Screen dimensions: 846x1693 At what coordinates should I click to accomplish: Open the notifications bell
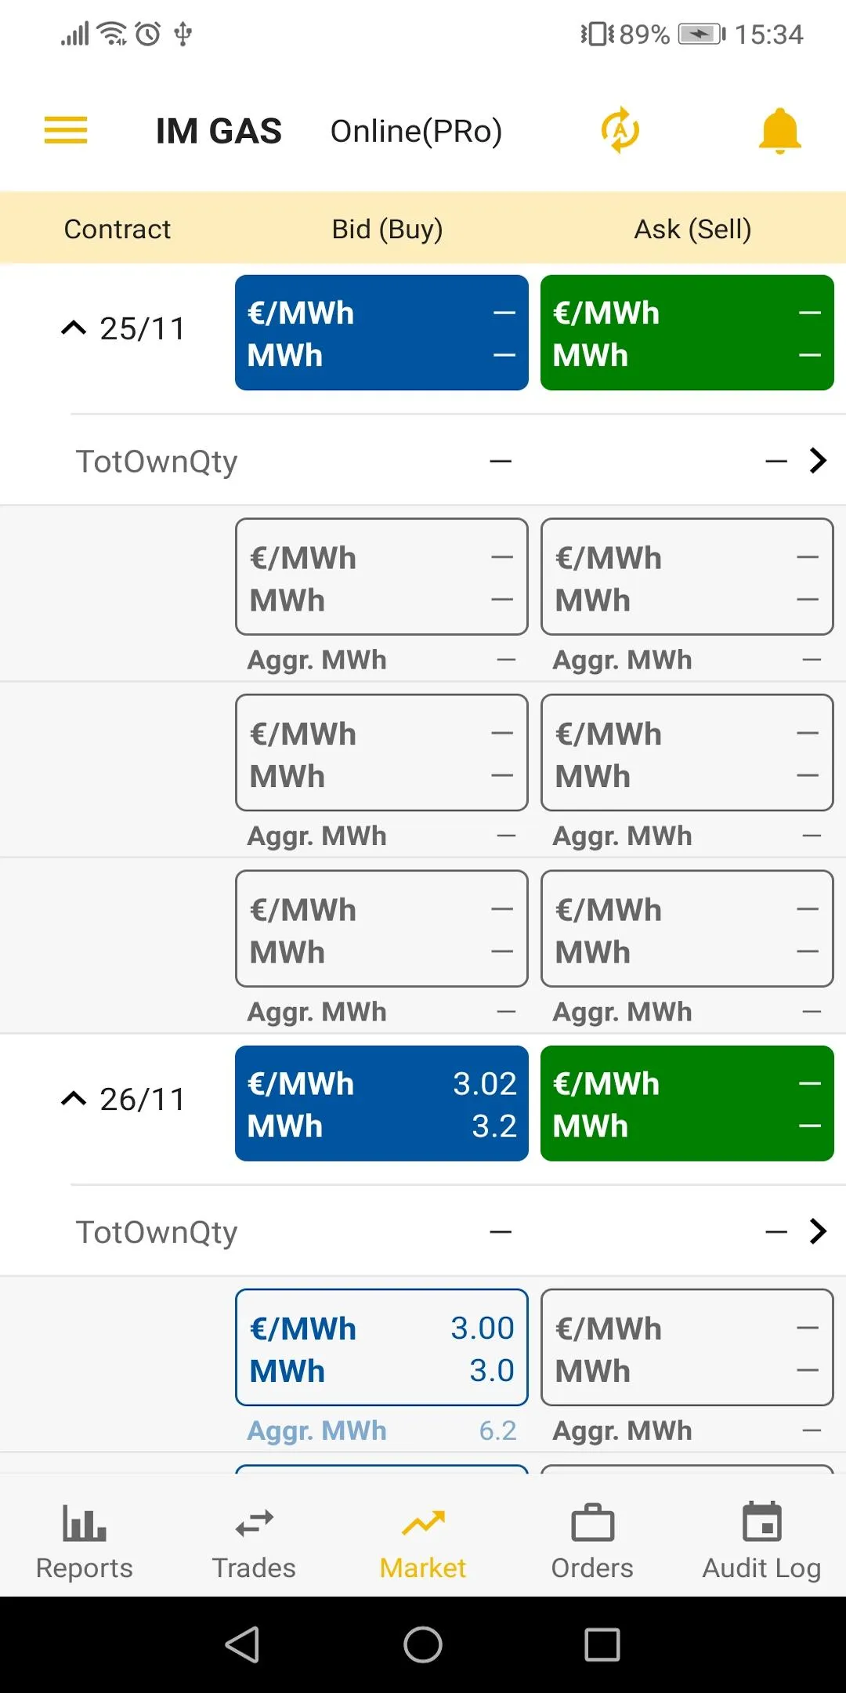pyautogui.click(x=779, y=130)
